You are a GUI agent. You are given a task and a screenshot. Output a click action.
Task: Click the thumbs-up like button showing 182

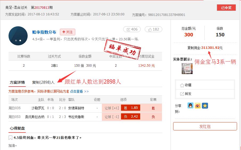pyautogui.click(x=153, y=29)
